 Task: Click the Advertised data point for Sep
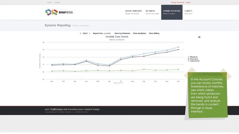tap(144, 69)
